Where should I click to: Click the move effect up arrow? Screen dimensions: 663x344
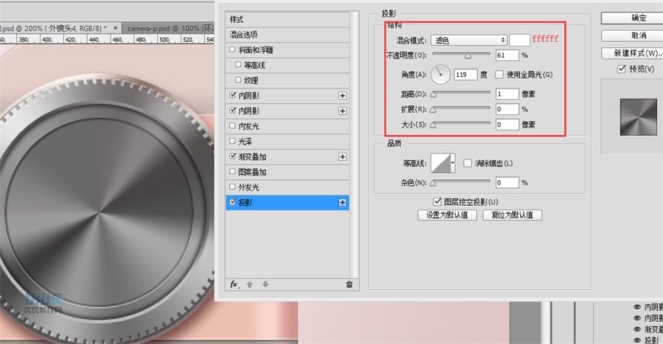click(x=250, y=285)
